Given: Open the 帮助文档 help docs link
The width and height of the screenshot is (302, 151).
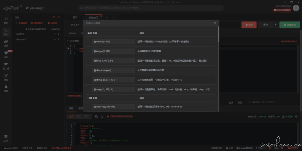Looking at the screenshot, I should click(42, 148).
